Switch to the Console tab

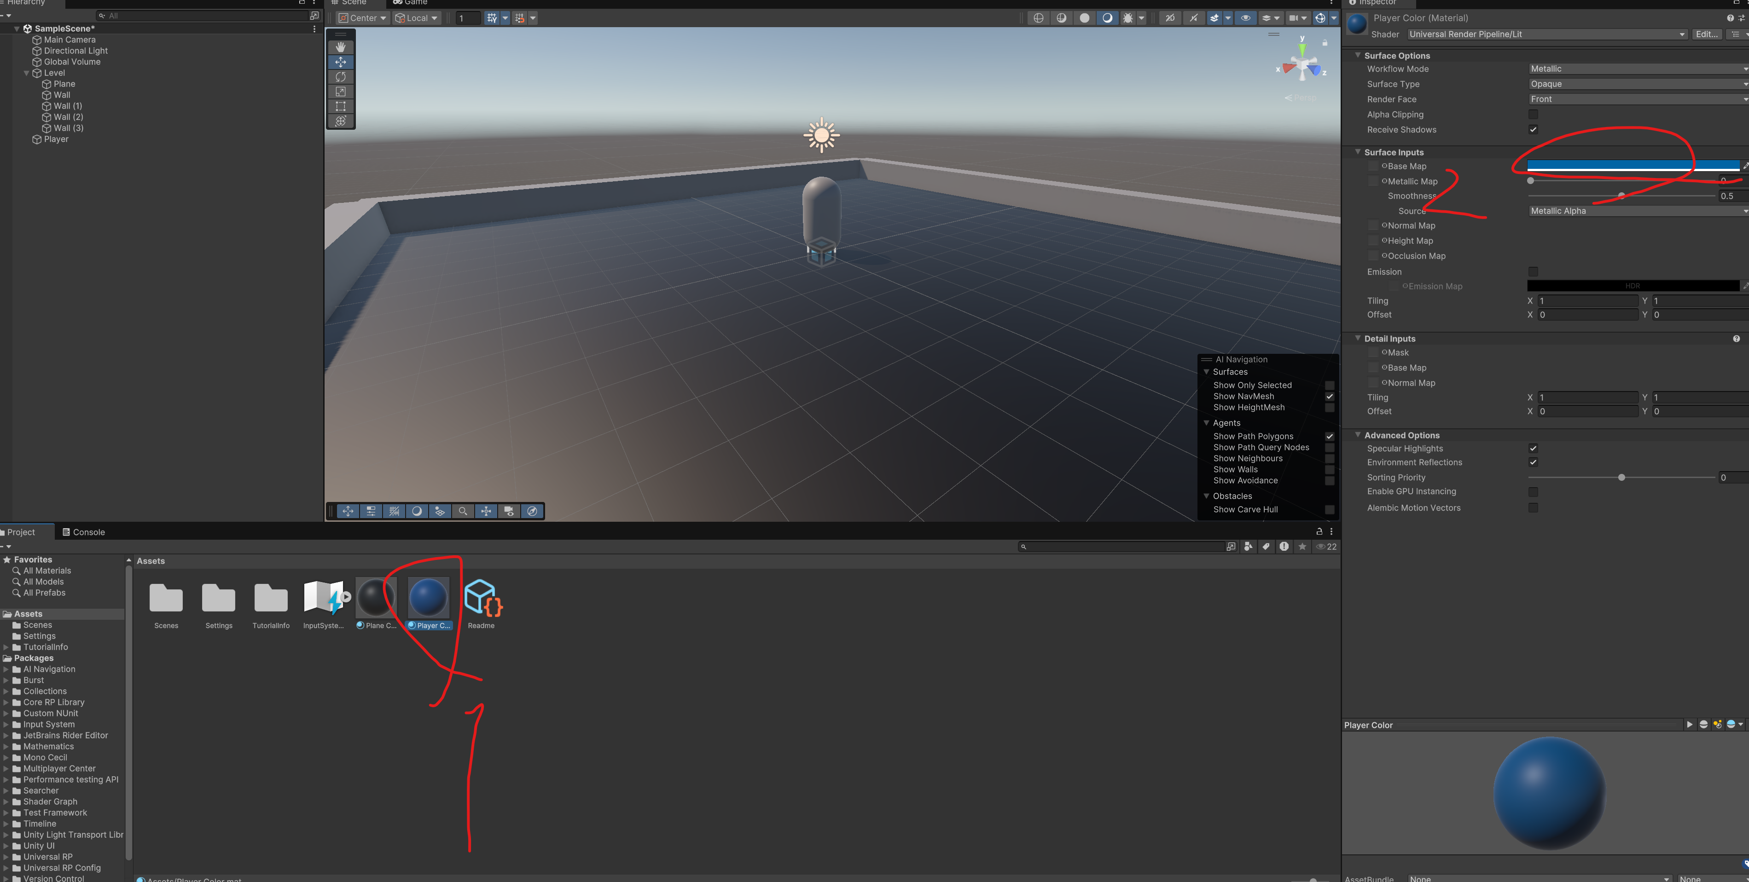(84, 532)
